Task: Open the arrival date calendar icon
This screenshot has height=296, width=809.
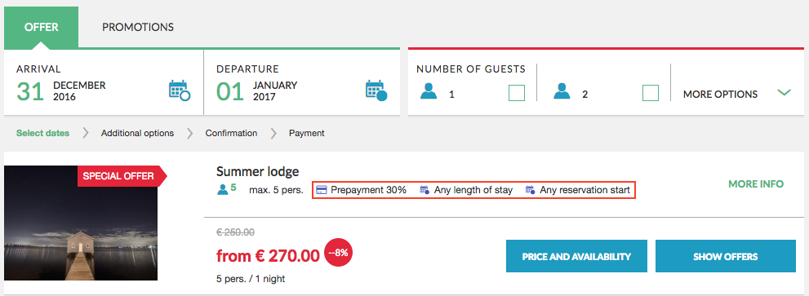Action: [x=180, y=91]
